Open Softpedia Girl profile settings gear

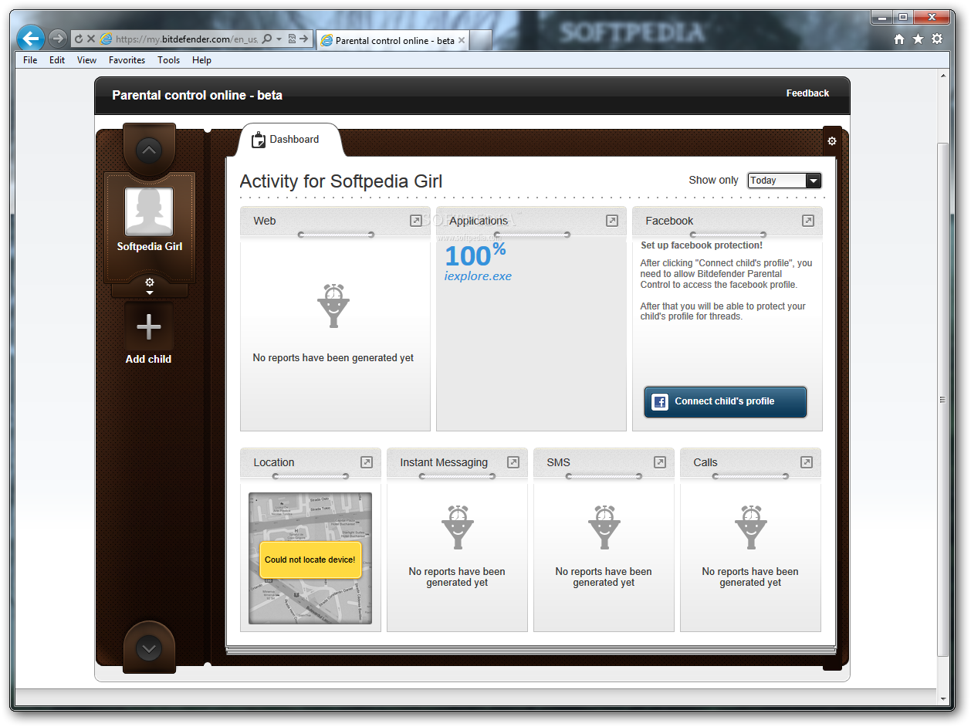click(x=150, y=283)
